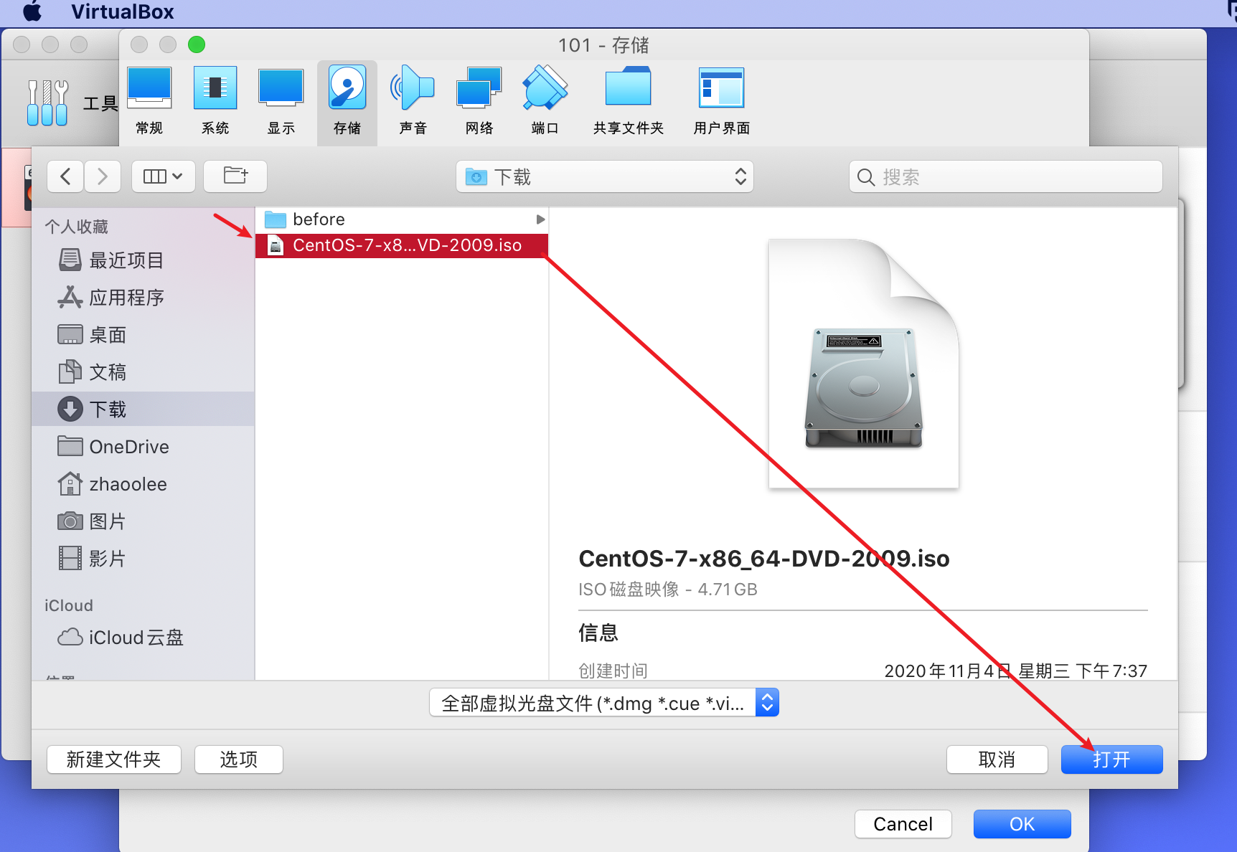Go forward with the right chevron button
This screenshot has height=852, width=1237.
(x=102, y=176)
